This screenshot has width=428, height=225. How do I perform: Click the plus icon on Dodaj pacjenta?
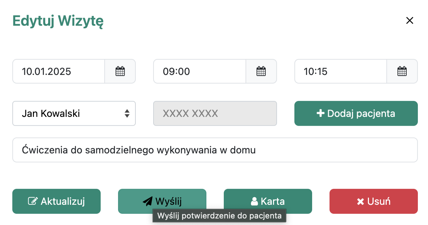320,114
